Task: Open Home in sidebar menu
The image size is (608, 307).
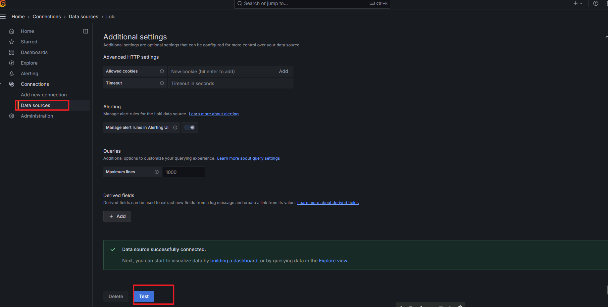Action: click(27, 31)
